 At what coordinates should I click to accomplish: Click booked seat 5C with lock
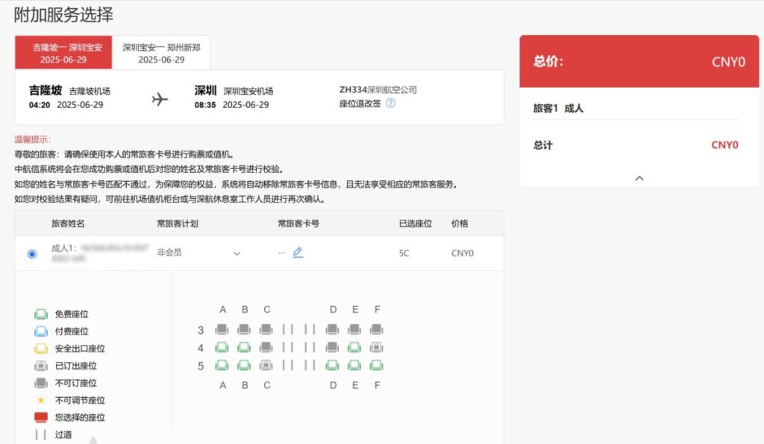pyautogui.click(x=266, y=365)
